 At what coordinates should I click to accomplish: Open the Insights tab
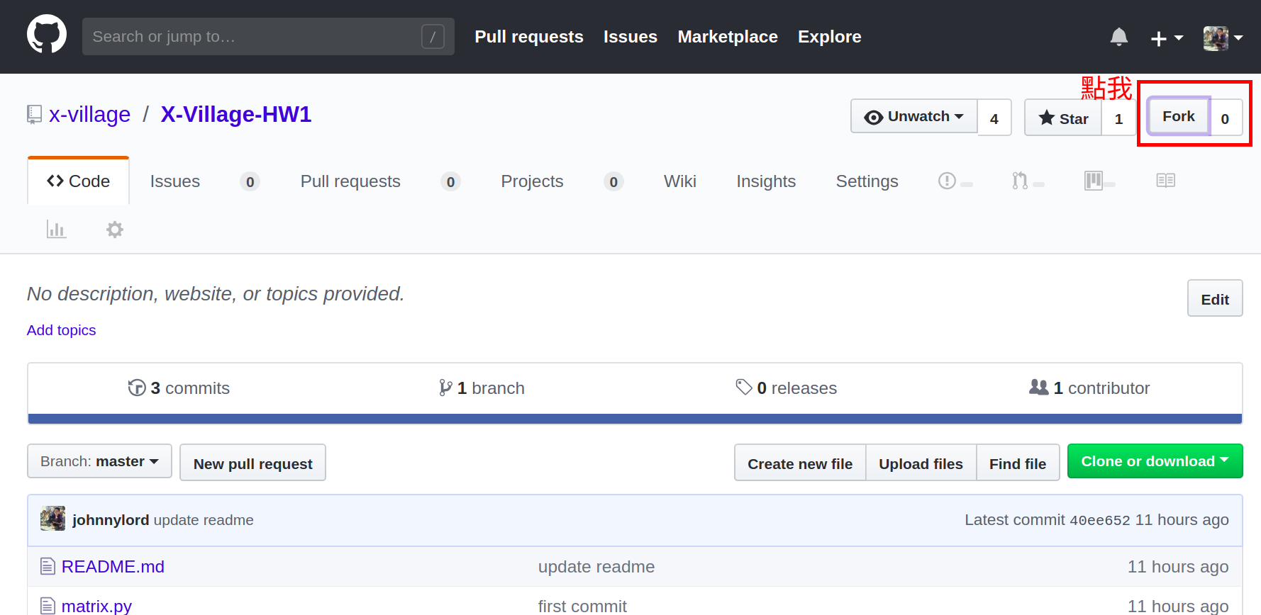coord(766,181)
